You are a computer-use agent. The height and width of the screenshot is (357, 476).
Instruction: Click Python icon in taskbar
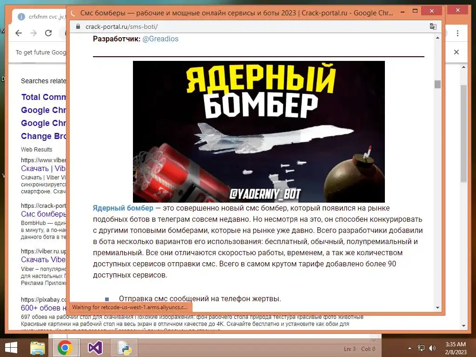[125, 348]
